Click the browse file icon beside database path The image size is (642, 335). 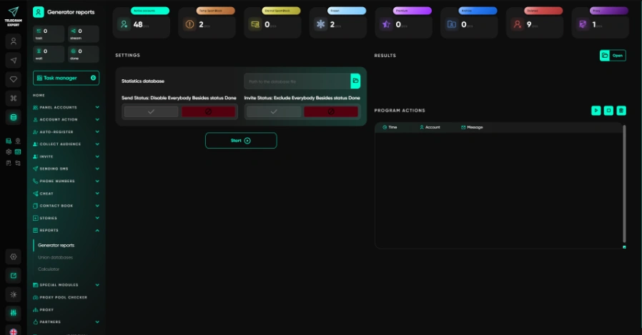click(x=355, y=81)
